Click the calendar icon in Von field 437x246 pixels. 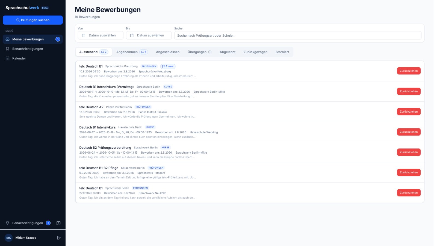click(x=84, y=35)
